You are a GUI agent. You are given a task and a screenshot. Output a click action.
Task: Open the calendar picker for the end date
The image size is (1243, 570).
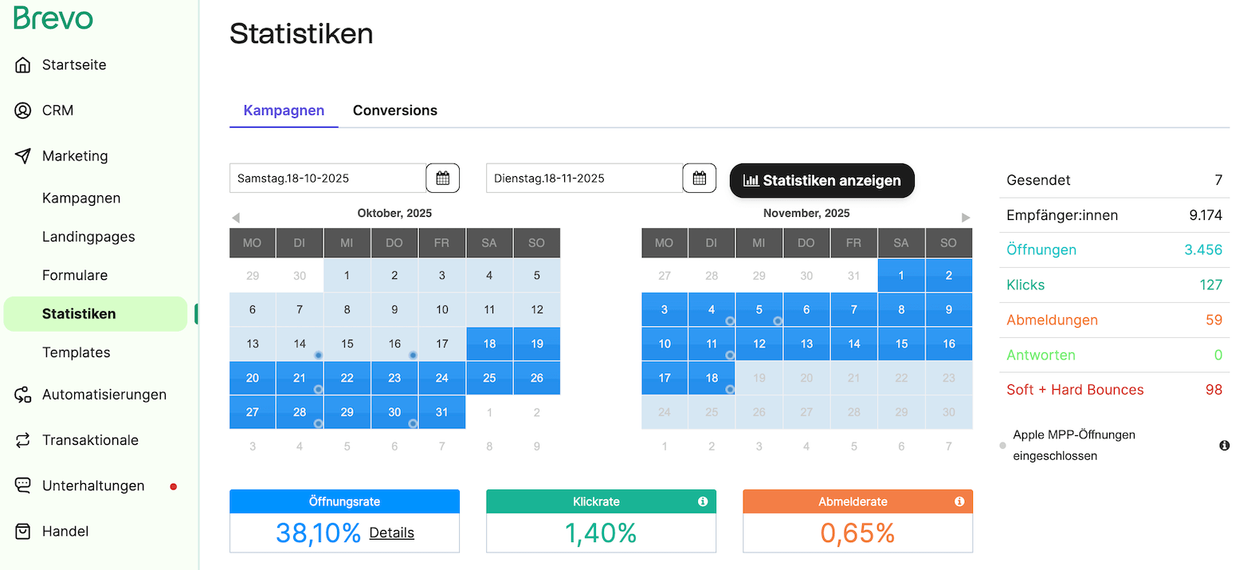click(700, 178)
